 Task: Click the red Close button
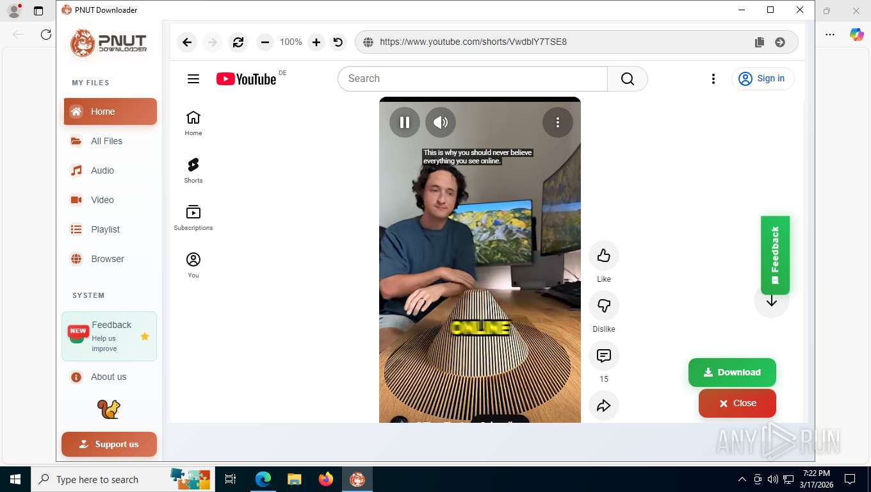[x=737, y=403]
